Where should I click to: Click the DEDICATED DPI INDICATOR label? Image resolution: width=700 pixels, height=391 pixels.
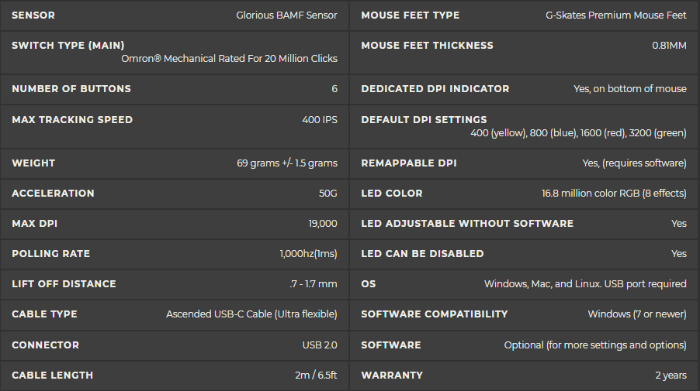coord(435,89)
